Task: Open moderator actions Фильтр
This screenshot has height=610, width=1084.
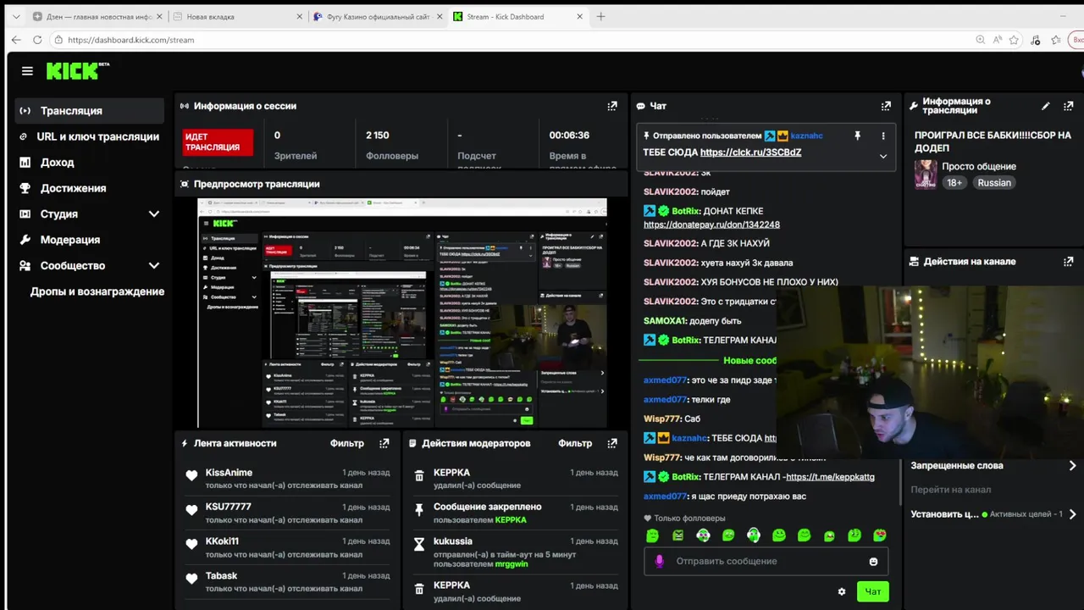Action: click(575, 443)
